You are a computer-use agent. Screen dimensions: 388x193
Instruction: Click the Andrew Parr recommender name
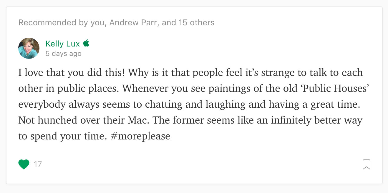(x=133, y=23)
